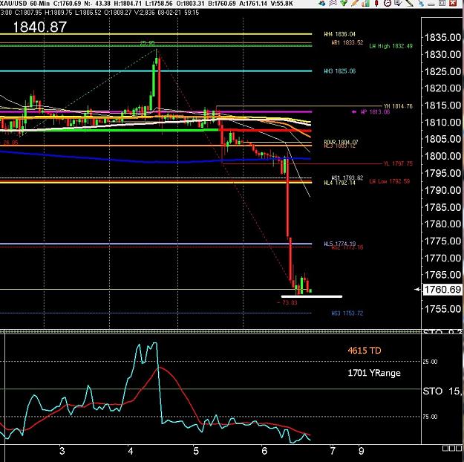
Task: Click the 1701 YRange text
Action: [x=374, y=373]
